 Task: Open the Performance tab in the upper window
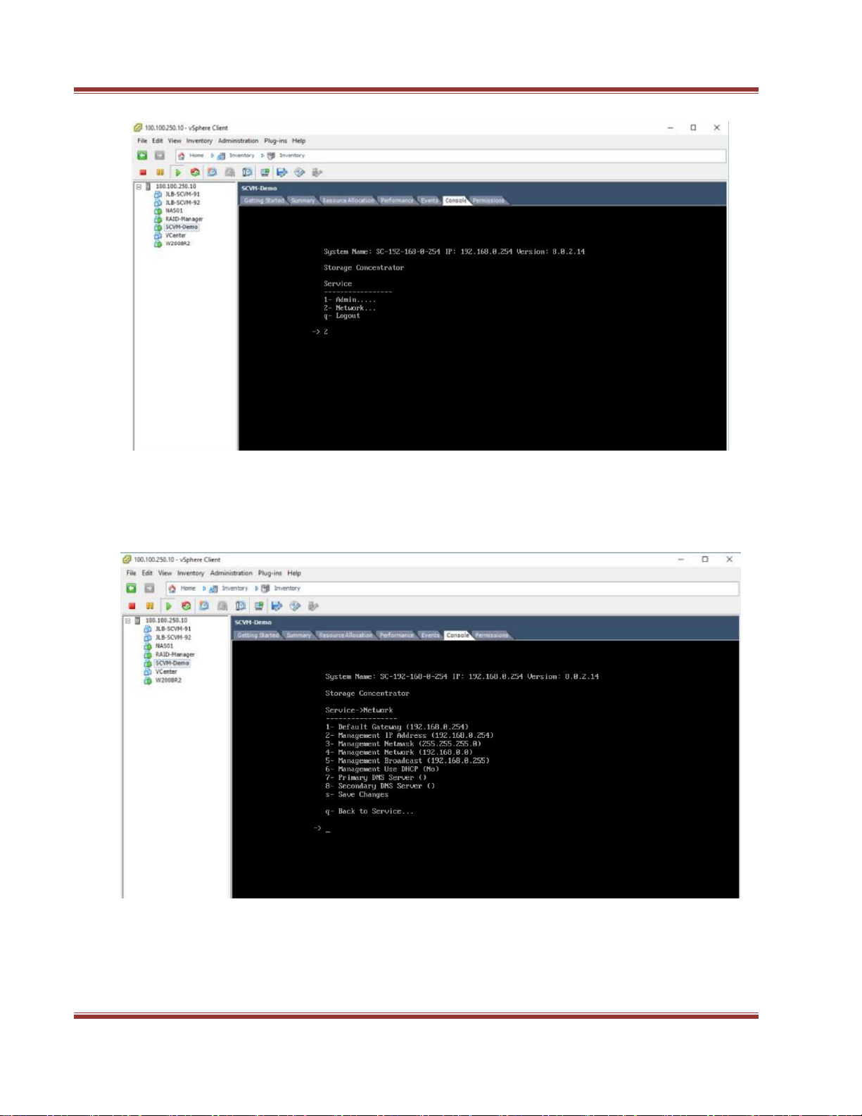(x=397, y=201)
